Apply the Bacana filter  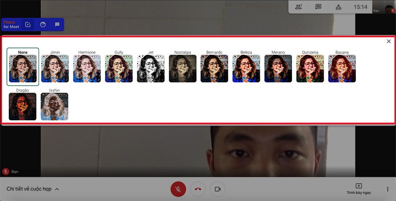click(342, 68)
